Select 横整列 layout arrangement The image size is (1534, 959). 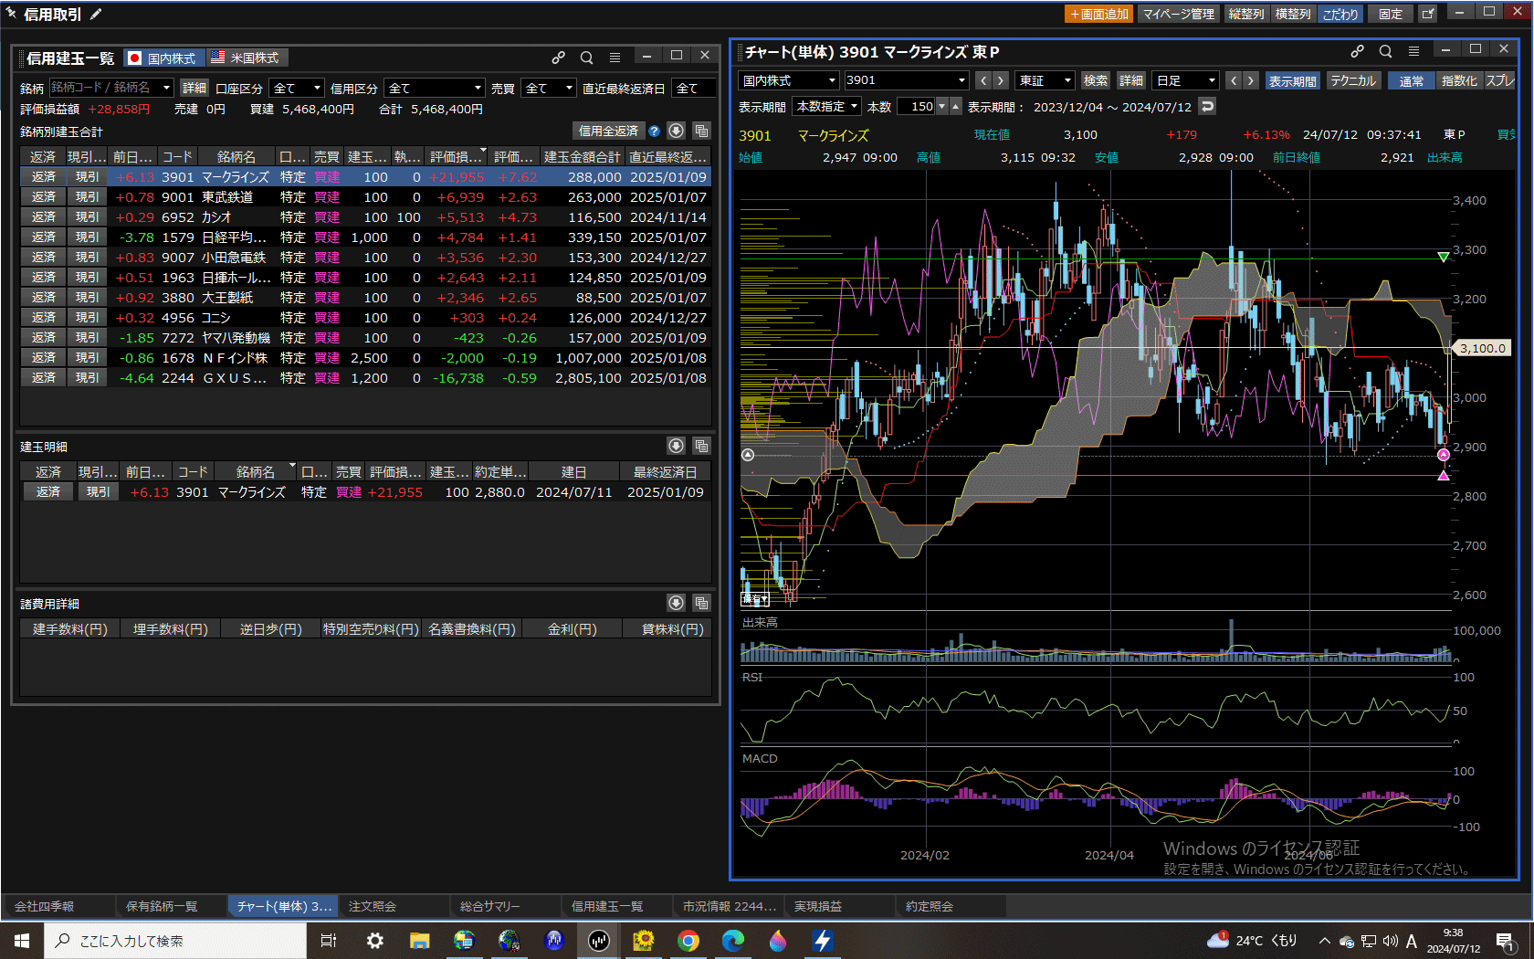point(1293,14)
